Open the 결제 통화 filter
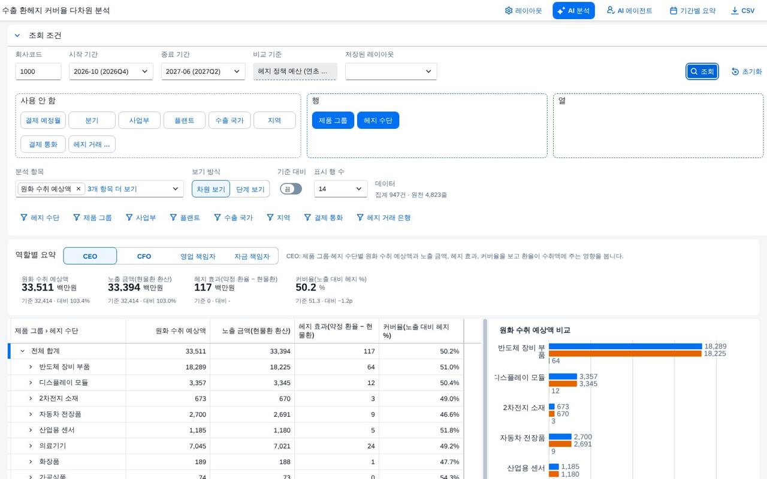 coord(323,217)
